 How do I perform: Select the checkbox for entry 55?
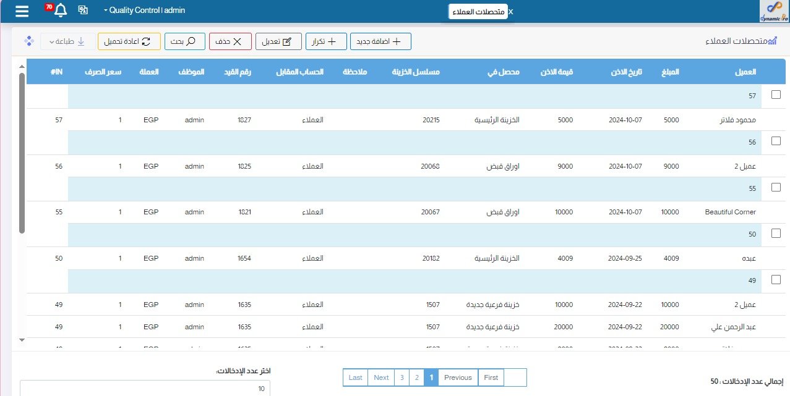776,187
